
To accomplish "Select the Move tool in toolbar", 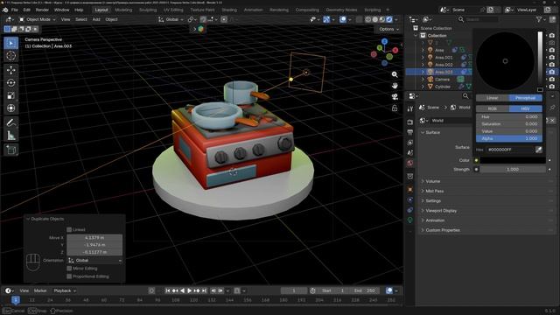I will click(x=11, y=70).
